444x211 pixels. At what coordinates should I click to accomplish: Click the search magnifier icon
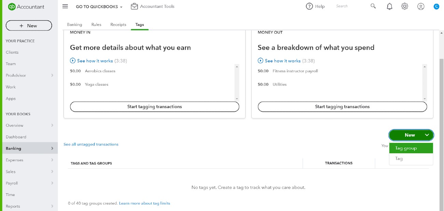tap(373, 6)
